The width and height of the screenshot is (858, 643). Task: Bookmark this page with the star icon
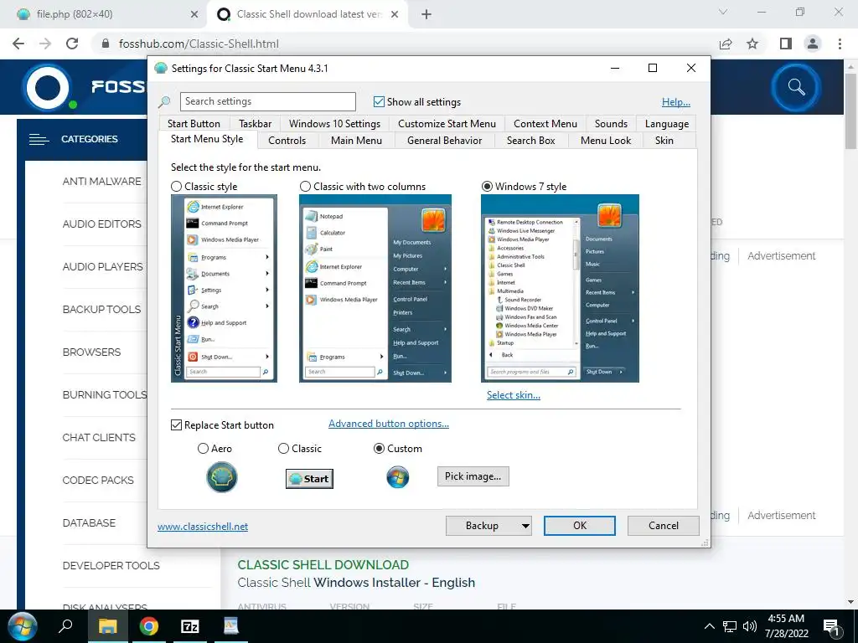tap(752, 44)
